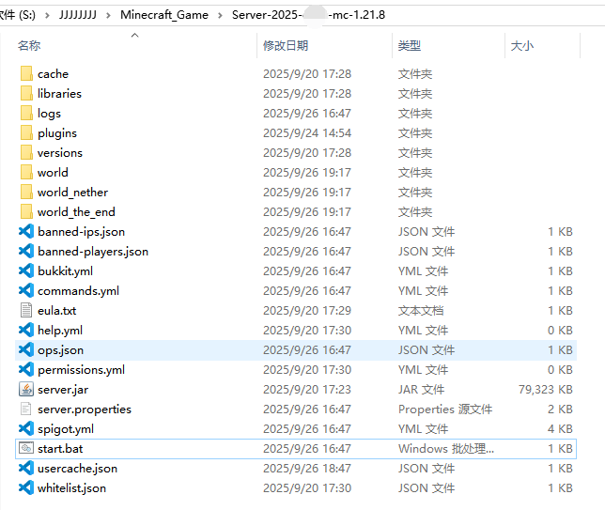
Task: Sort by the 大小 column header
Action: tap(521, 45)
